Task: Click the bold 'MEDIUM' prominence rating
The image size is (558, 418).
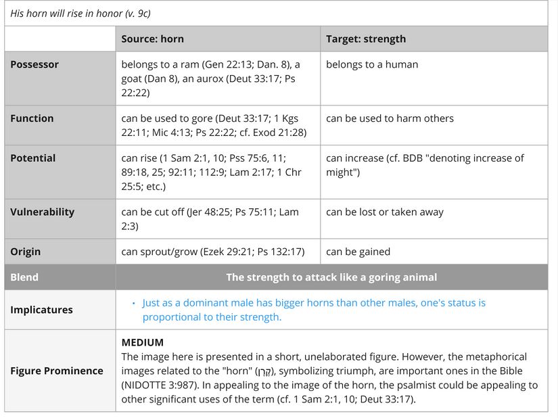Action: pyautogui.click(x=142, y=342)
